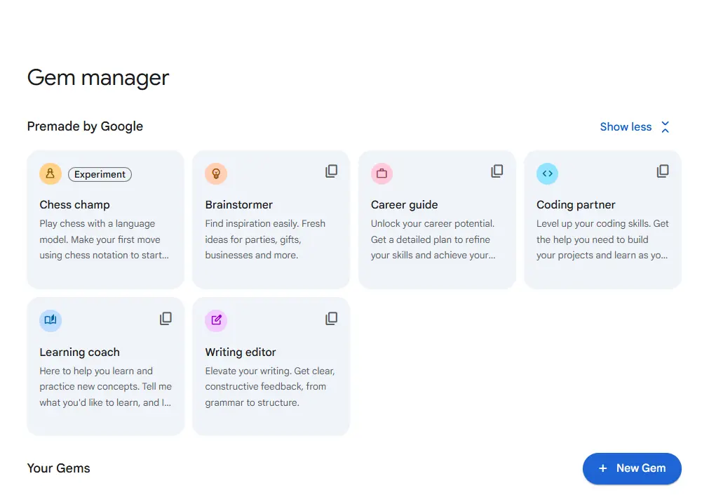702x495 pixels.
Task: Open the Brainstormer card description
Action: pyautogui.click(x=265, y=239)
